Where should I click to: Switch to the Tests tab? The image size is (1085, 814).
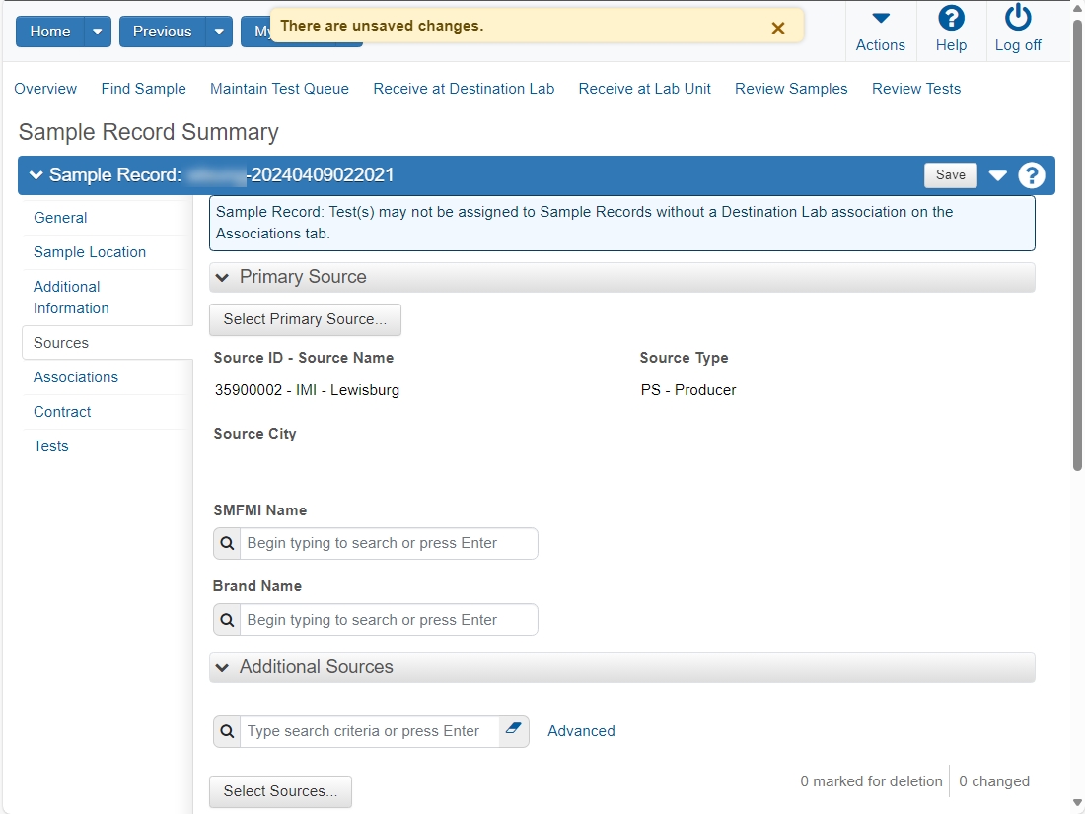51,446
